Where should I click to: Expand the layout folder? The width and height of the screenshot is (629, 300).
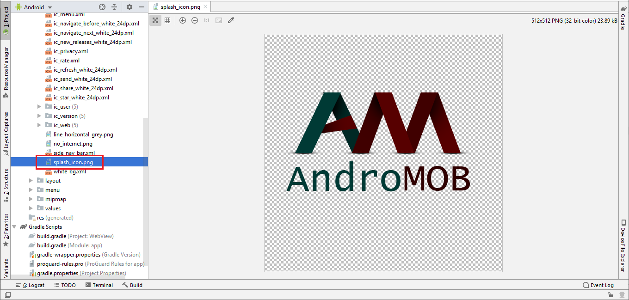tap(31, 181)
